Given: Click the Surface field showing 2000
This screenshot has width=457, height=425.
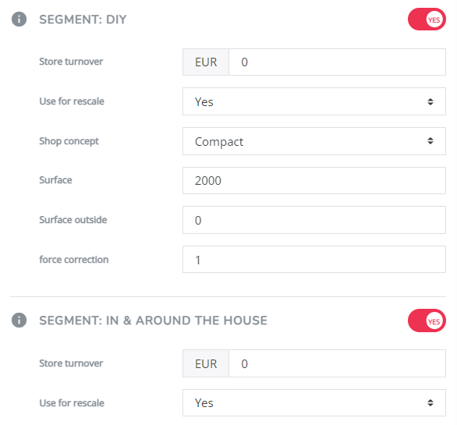Looking at the screenshot, I should click(x=314, y=180).
